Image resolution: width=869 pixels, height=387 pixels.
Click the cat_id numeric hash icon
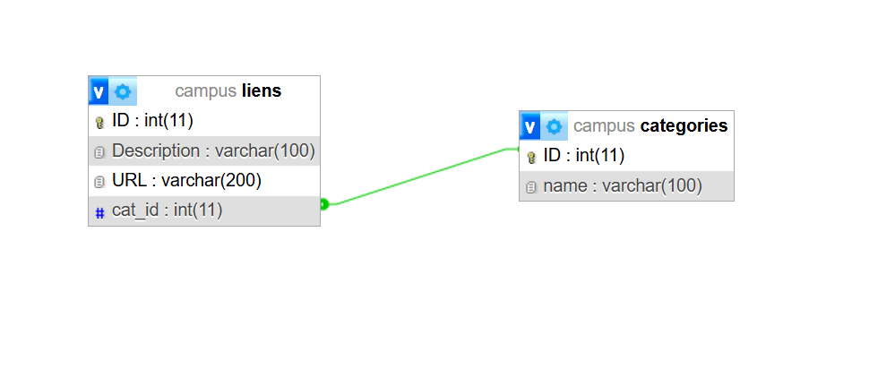pyautogui.click(x=99, y=212)
